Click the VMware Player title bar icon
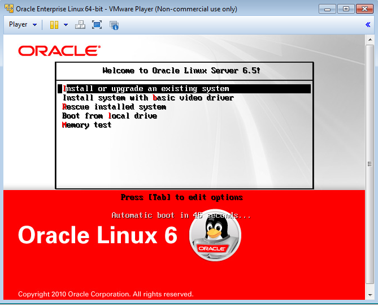The width and height of the screenshot is (378, 306). tap(9, 8)
